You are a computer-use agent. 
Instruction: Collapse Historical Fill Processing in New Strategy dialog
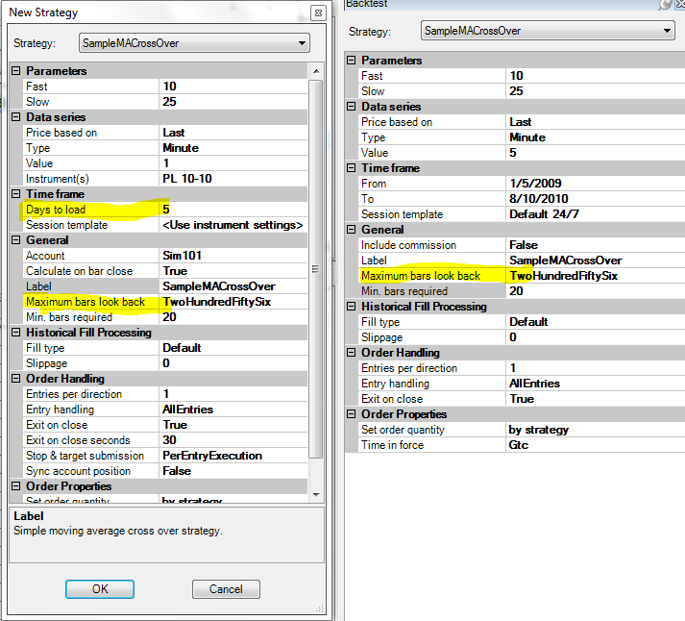click(x=16, y=333)
